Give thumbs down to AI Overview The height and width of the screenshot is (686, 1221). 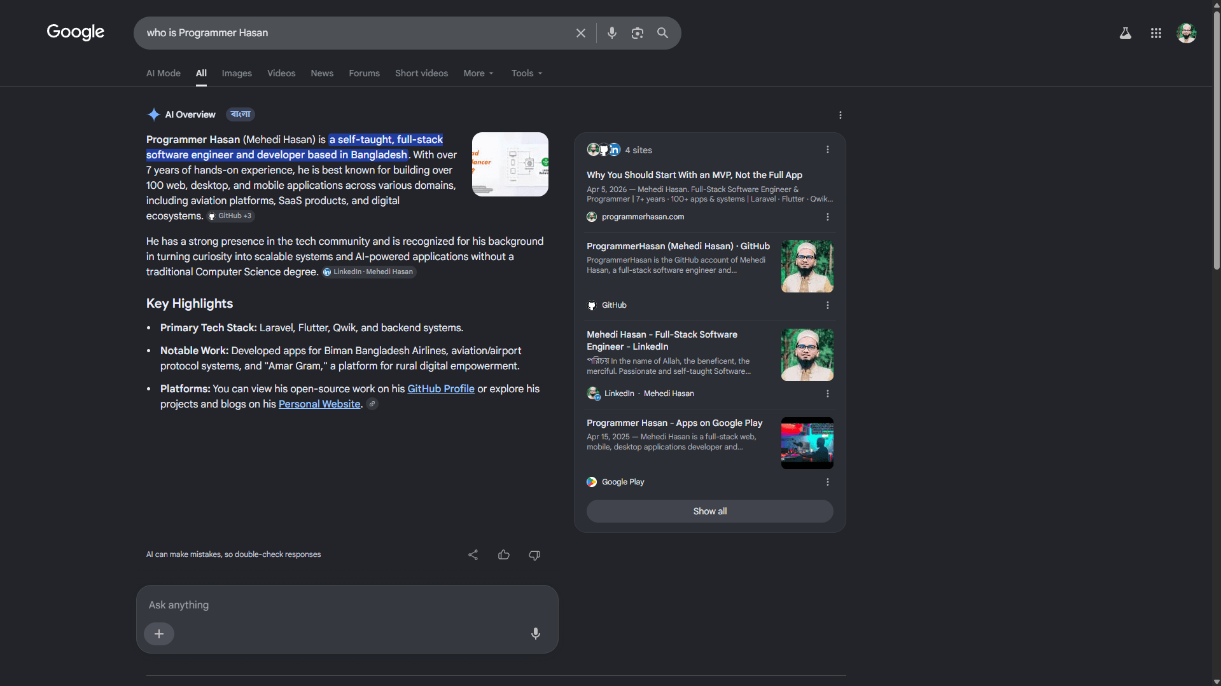tap(534, 555)
